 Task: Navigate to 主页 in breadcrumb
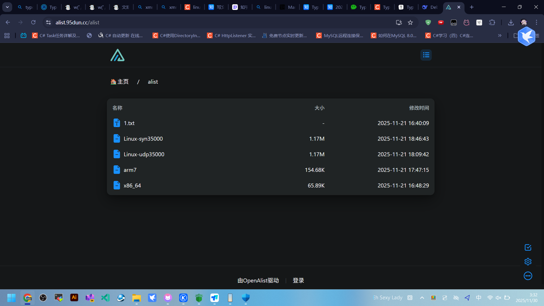(x=120, y=82)
